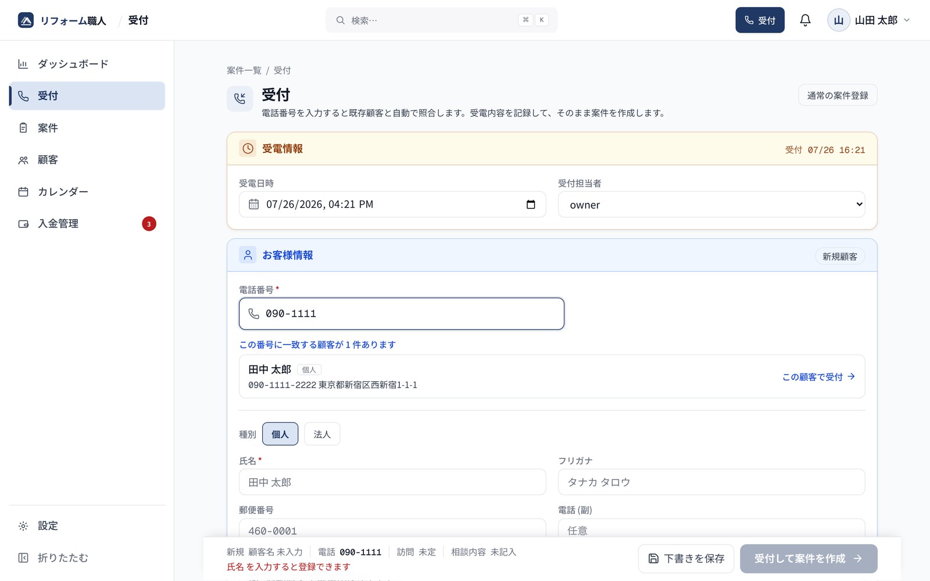Open the notifications bell
Image resolution: width=930 pixels, height=581 pixels.
805,20
